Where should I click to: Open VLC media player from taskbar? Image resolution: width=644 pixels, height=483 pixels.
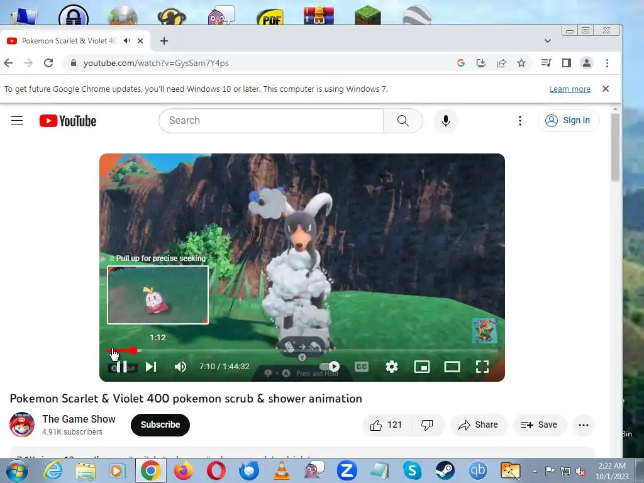click(281, 470)
